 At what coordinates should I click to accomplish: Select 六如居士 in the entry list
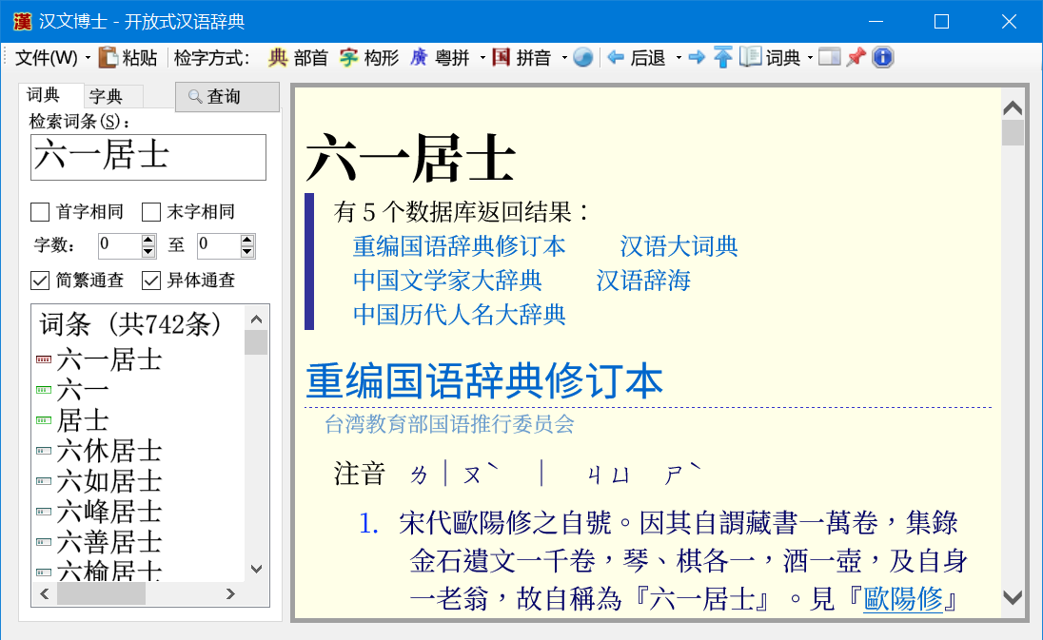tap(109, 482)
